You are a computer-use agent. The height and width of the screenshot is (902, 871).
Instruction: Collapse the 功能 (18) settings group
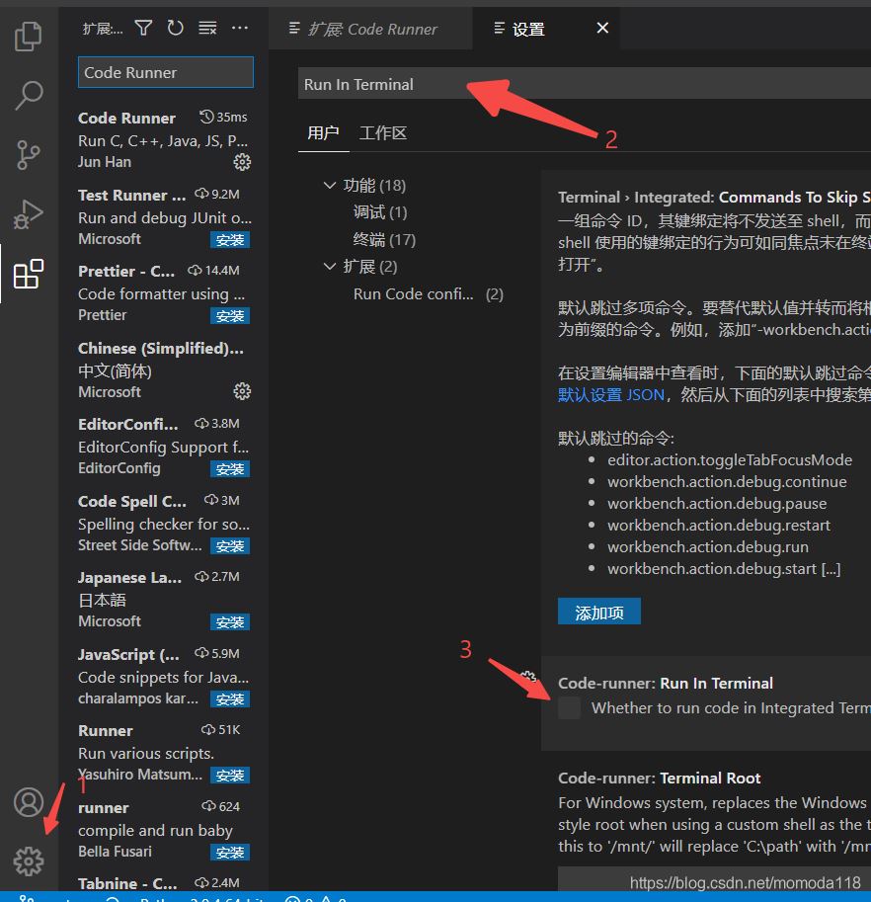pos(329,186)
